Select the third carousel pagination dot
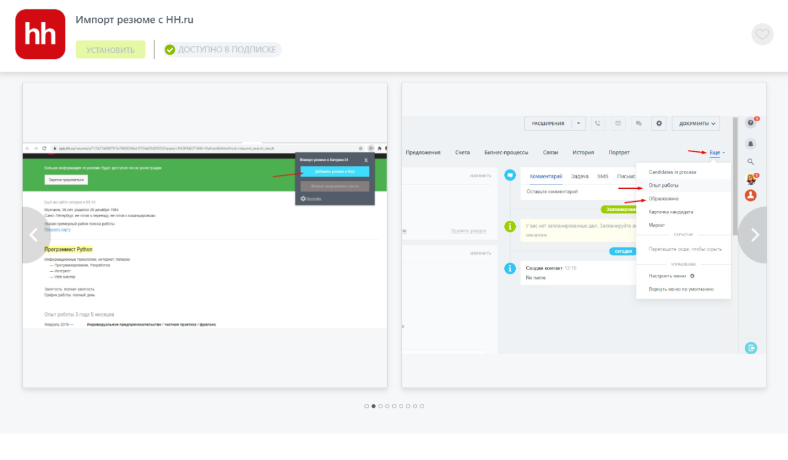788x460 pixels. pyautogui.click(x=380, y=406)
